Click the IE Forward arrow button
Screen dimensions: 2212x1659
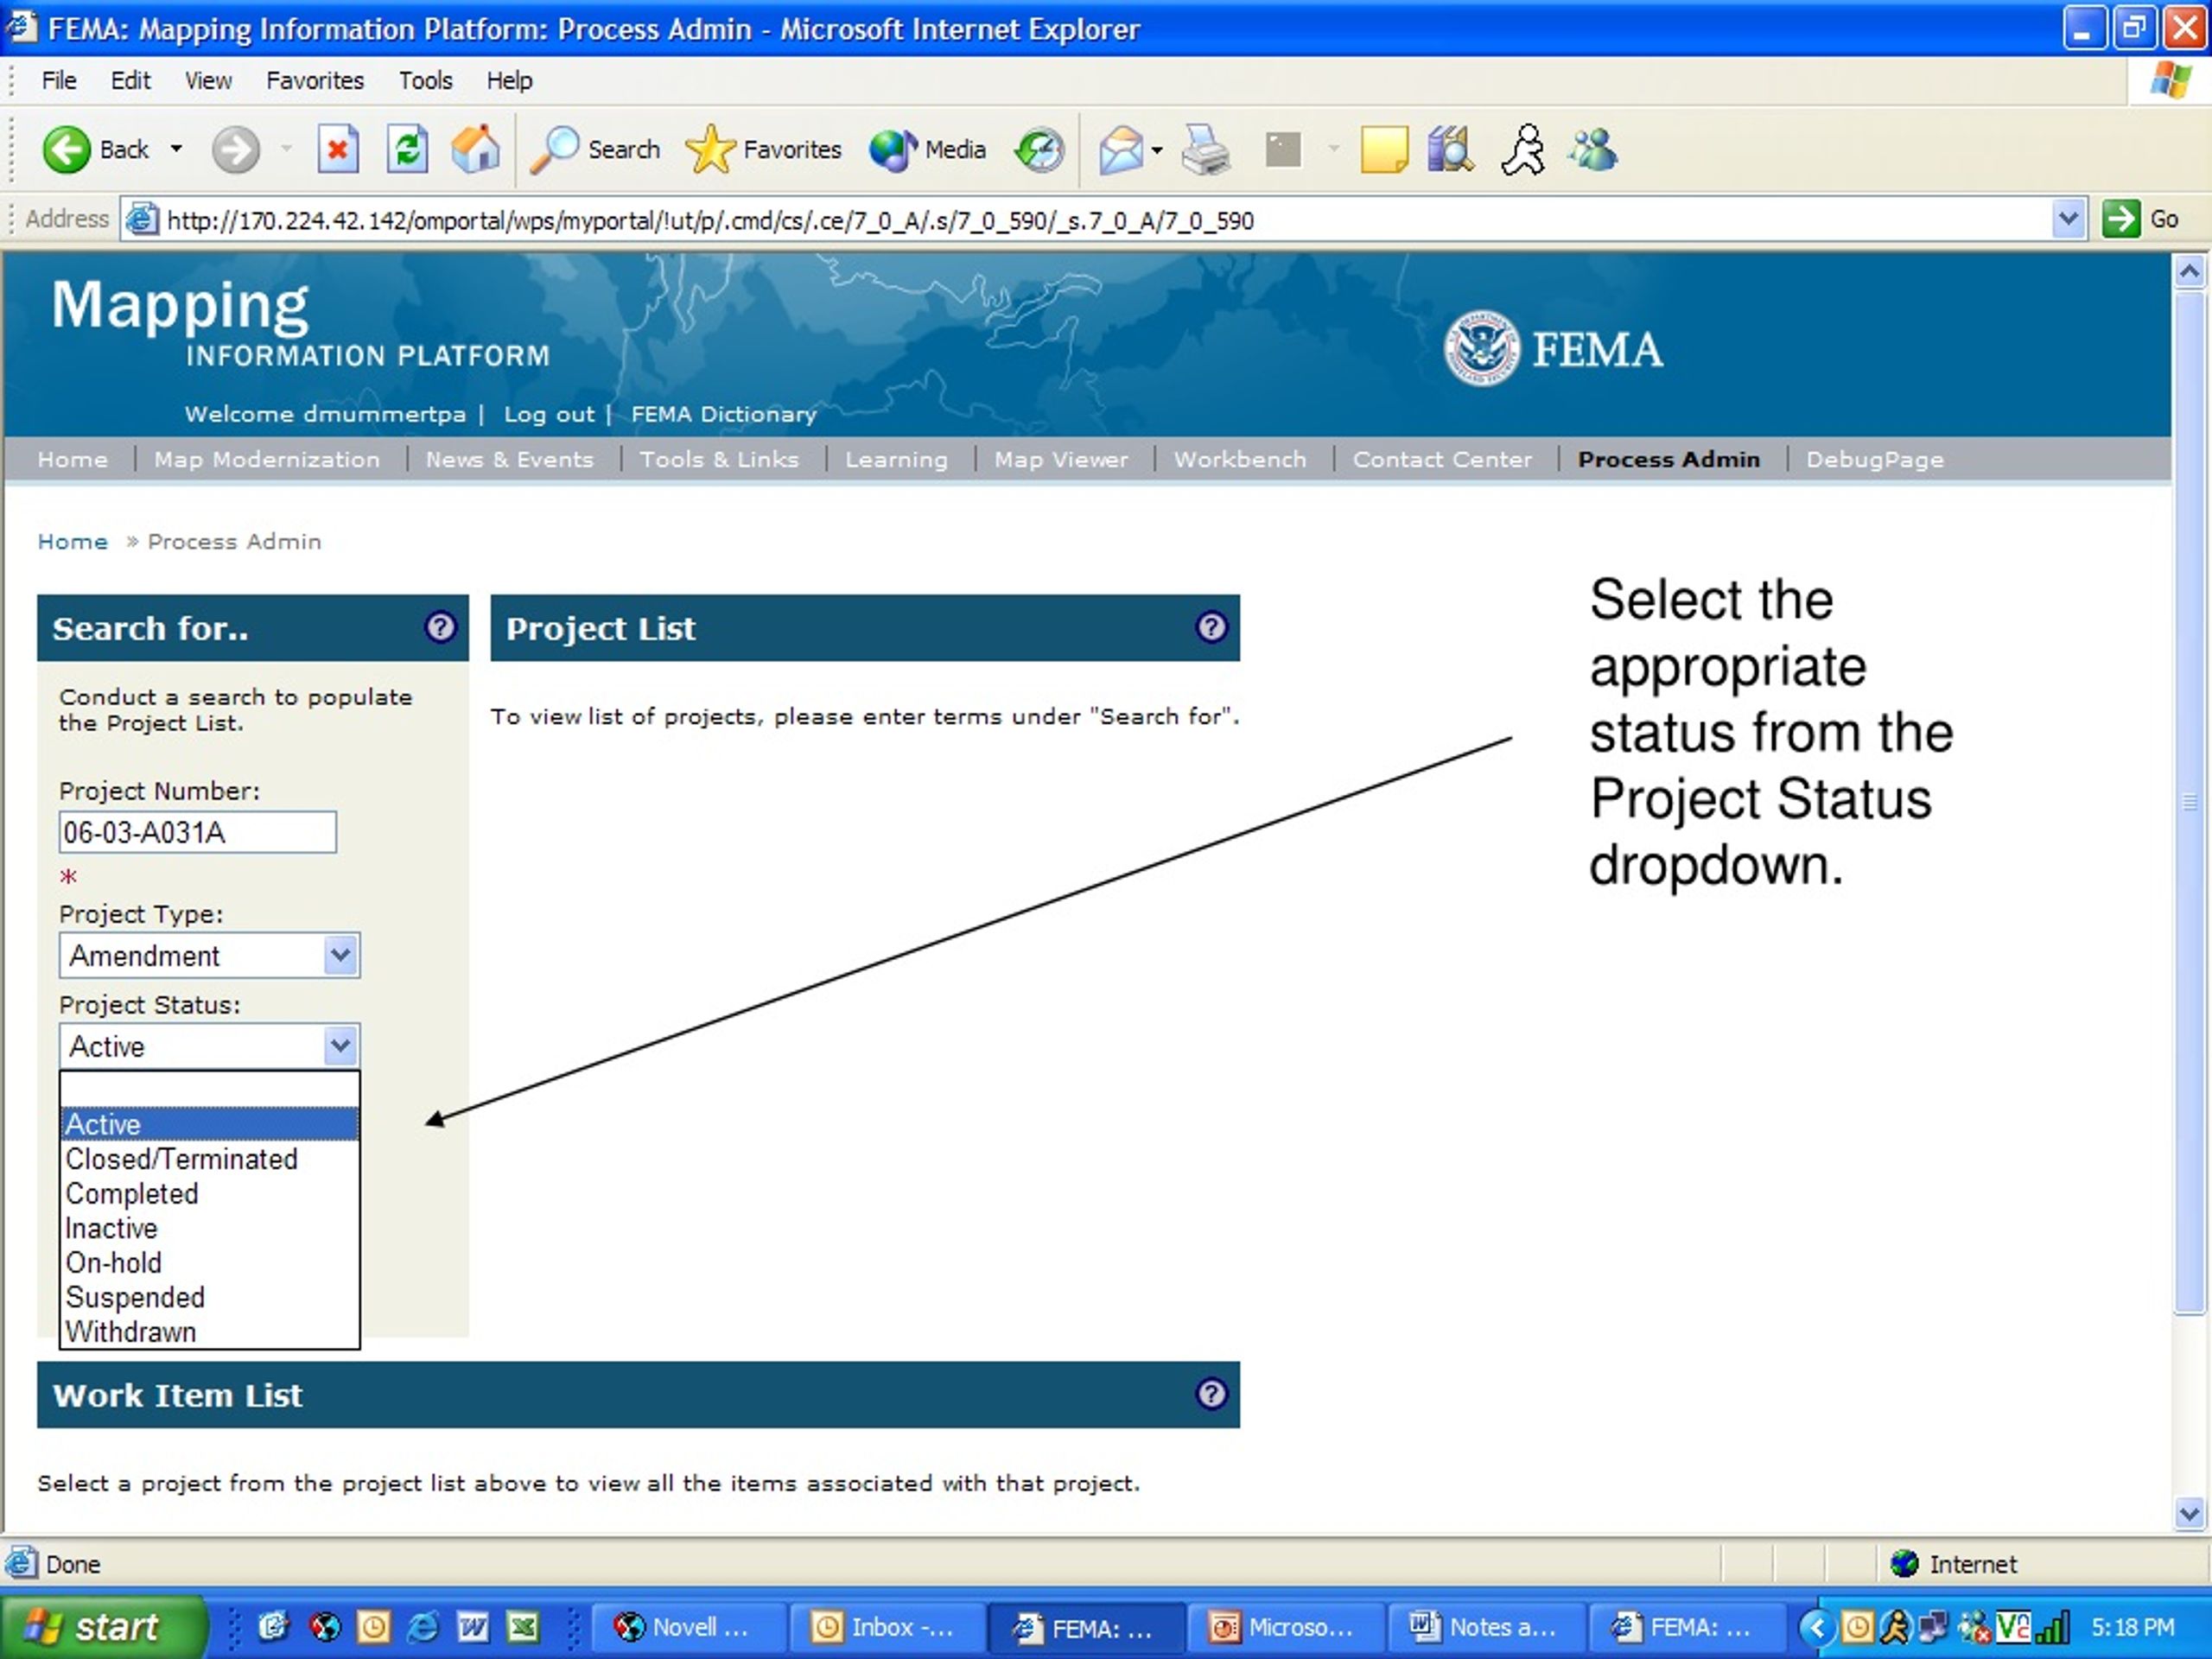236,150
